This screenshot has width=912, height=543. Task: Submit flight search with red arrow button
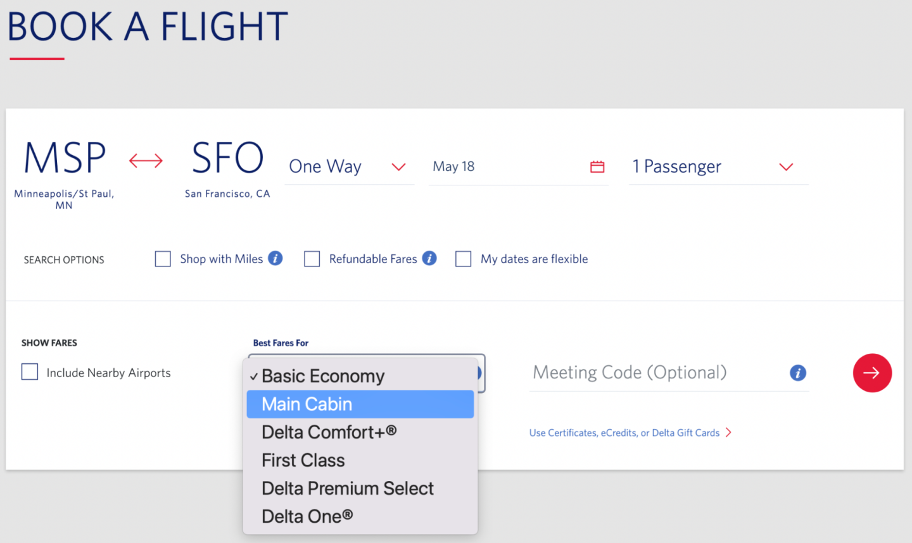tap(872, 373)
